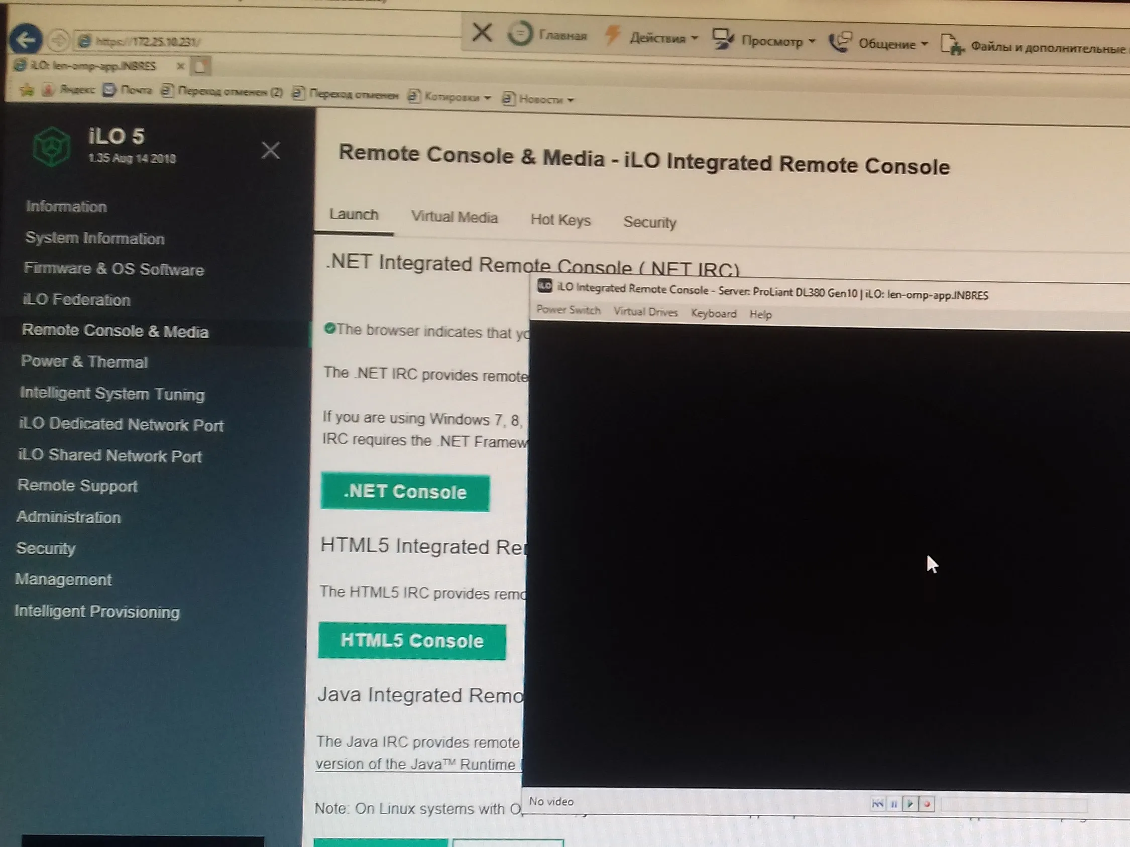Image resolution: width=1130 pixels, height=847 pixels.
Task: Open the Почта bookmark
Action: (x=128, y=90)
